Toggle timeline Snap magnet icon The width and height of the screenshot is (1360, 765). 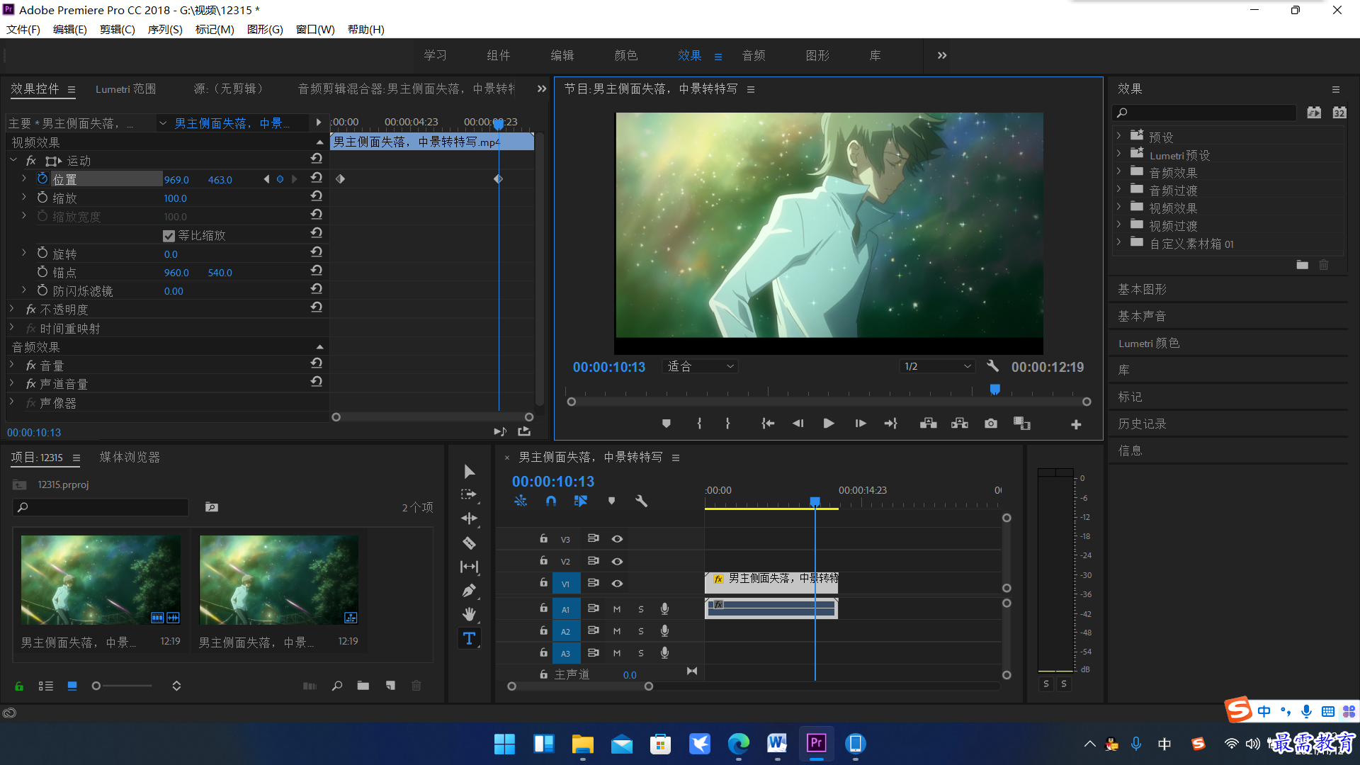coord(551,501)
